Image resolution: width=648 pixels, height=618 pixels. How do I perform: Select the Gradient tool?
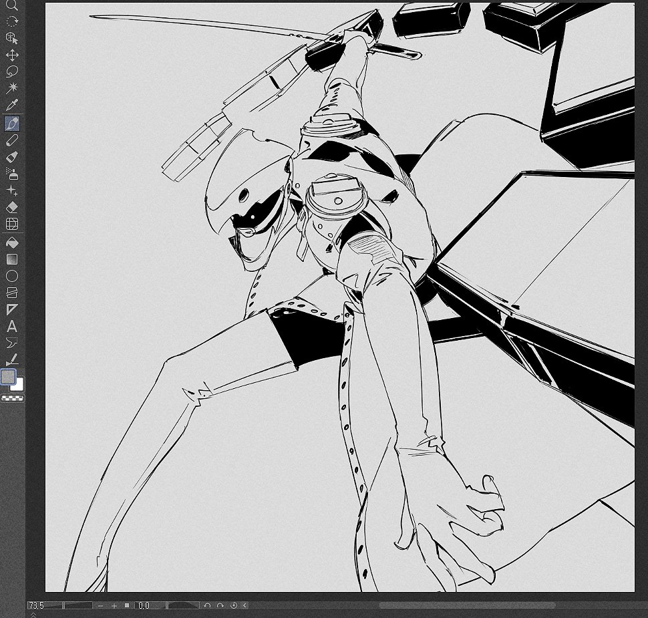pos(12,259)
